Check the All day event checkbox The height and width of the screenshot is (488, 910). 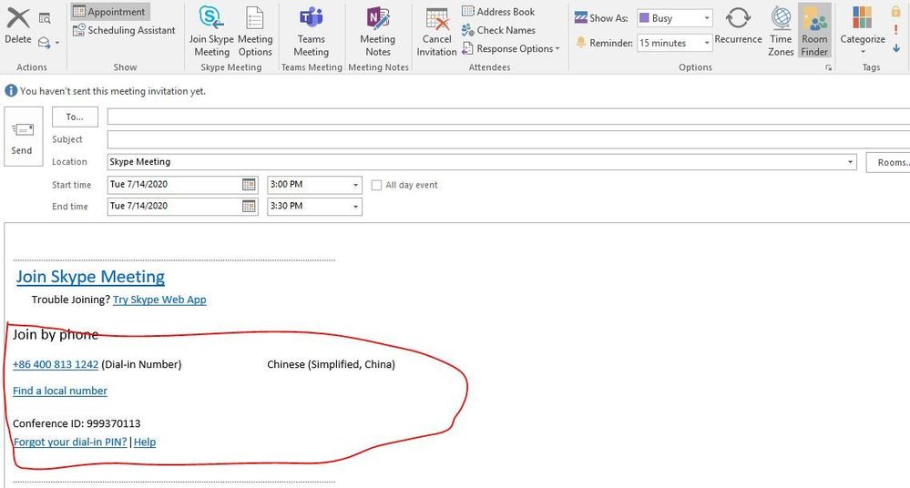pos(376,185)
